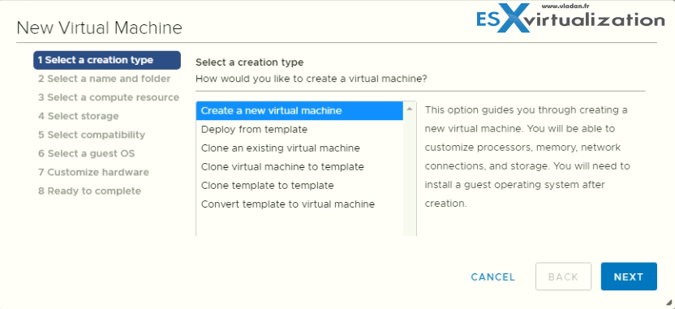Choose Clone an existing virtual machine
The width and height of the screenshot is (675, 309).
[299, 148]
